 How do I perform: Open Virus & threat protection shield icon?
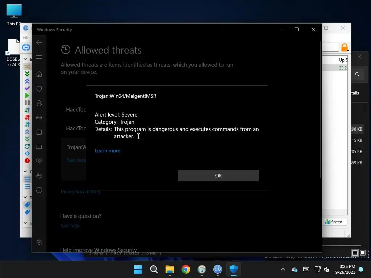39,89
